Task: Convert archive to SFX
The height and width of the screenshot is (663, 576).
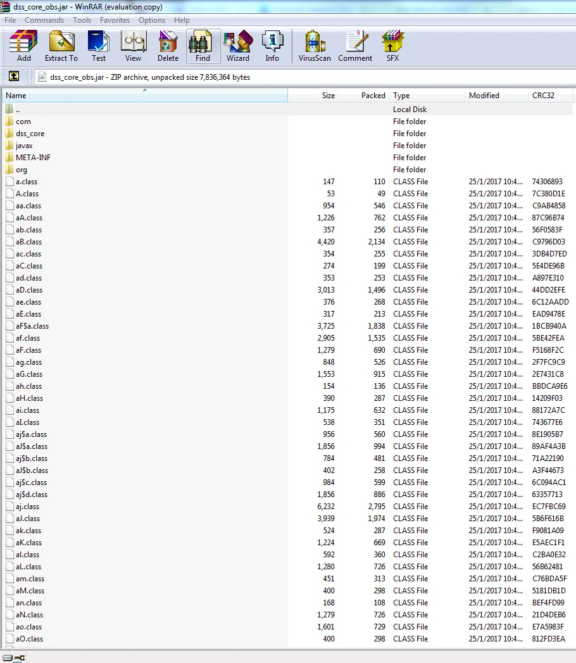Action: point(392,46)
